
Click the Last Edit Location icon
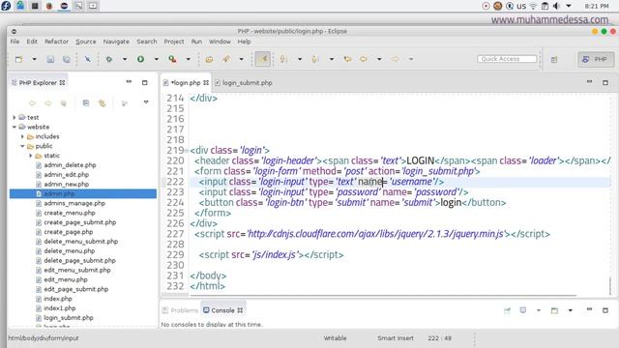[347, 59]
